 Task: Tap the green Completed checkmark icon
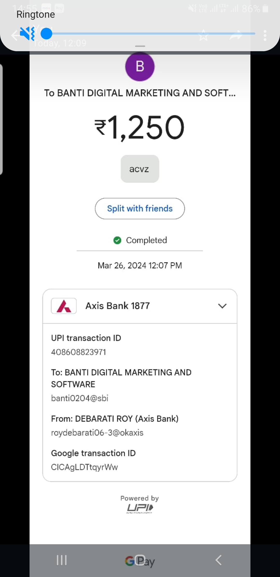(x=117, y=240)
